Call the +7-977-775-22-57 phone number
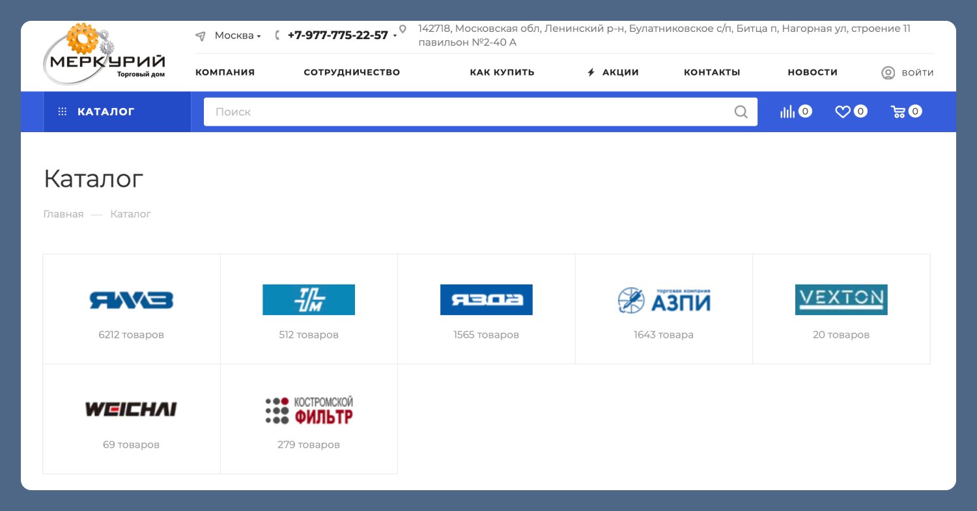Screen dimensions: 977x511 pyautogui.click(x=337, y=35)
